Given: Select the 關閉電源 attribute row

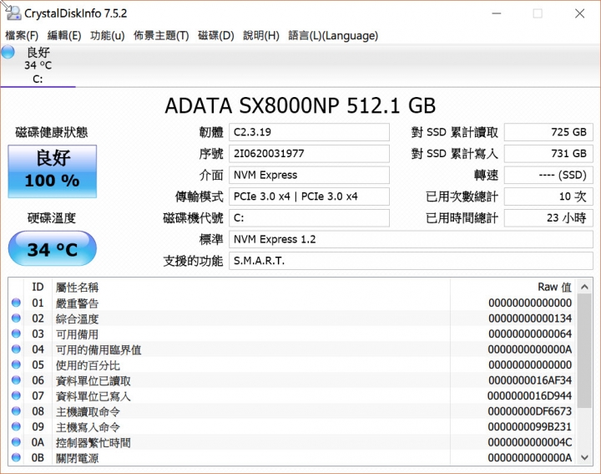Looking at the screenshot, I should [x=291, y=457].
